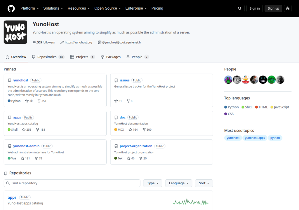The height and width of the screenshot is (210, 299).
Task: Expand the Resources menu
Action: click(79, 8)
